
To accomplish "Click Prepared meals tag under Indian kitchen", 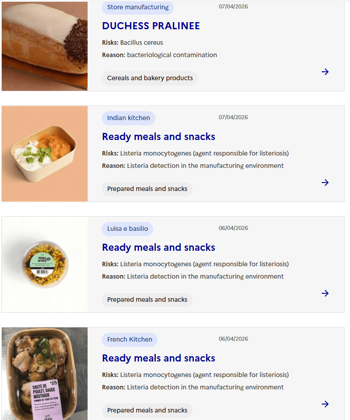I will tap(147, 189).
